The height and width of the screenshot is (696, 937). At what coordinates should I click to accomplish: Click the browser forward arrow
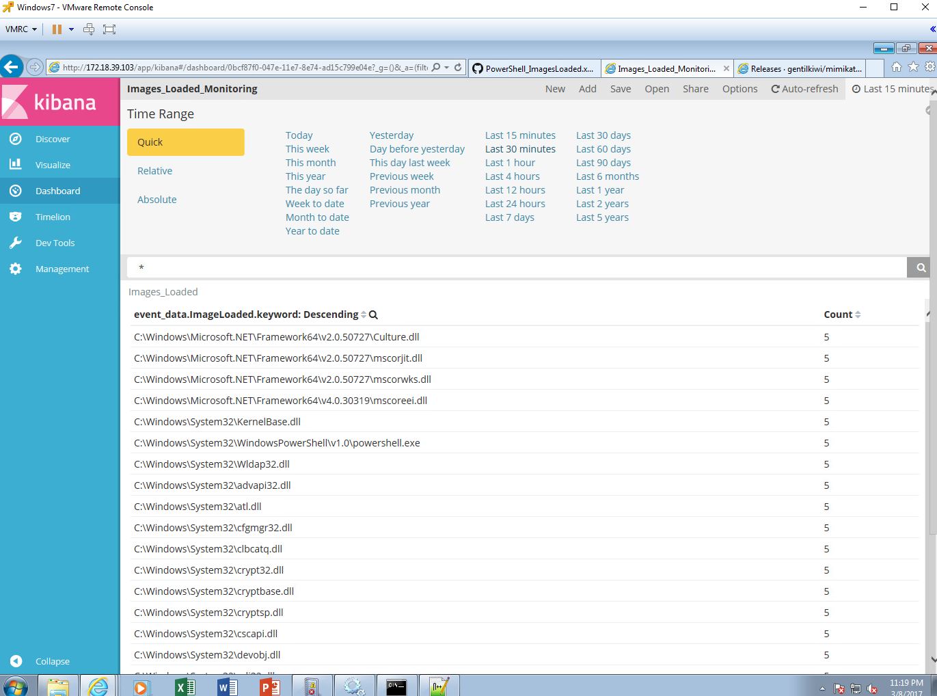point(34,67)
